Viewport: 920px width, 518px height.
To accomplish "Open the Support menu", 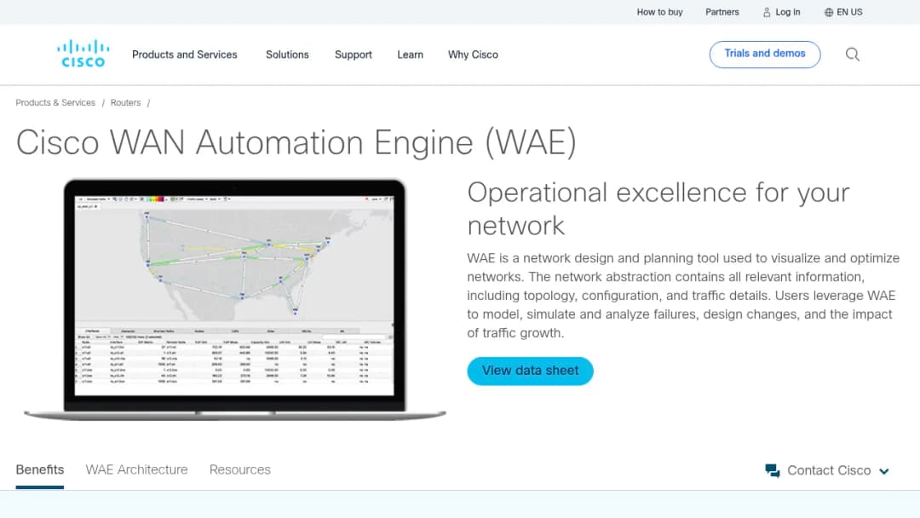I will click(354, 55).
